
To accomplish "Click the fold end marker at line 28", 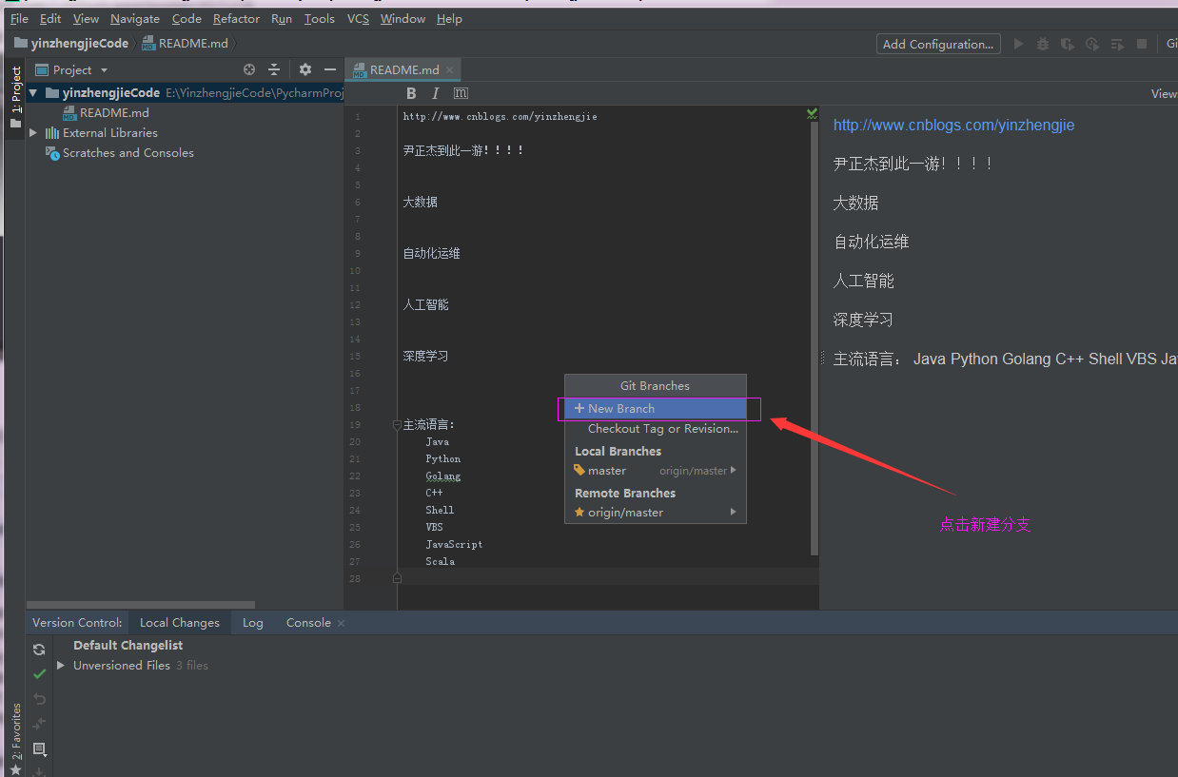I will [397, 578].
